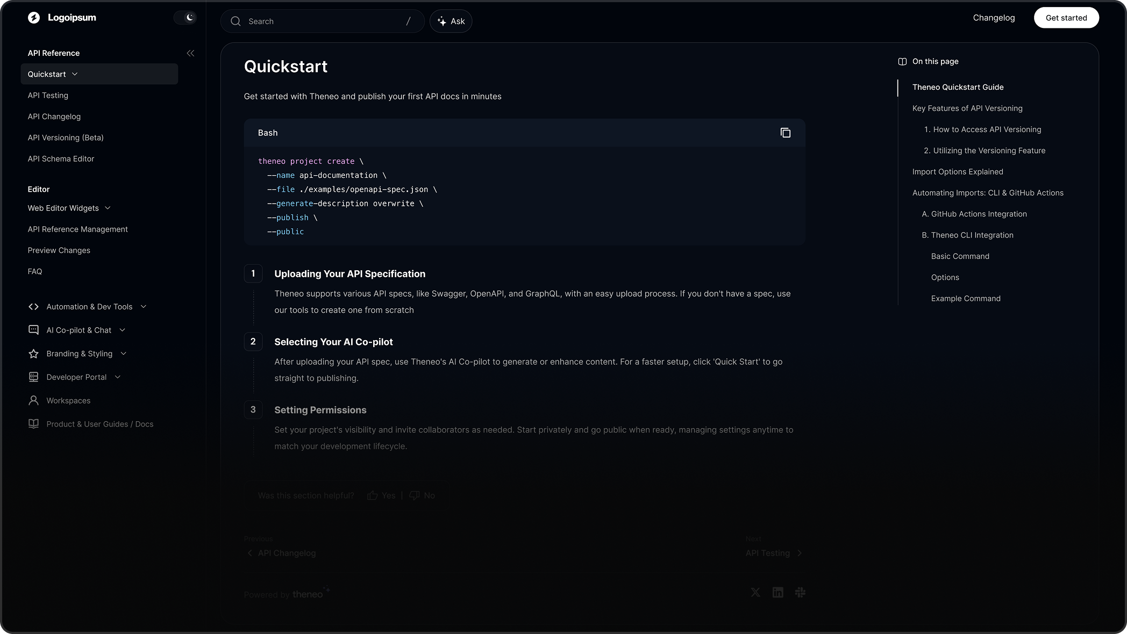1127x634 pixels.
Task: Open the X (Twitter) social icon
Action: tap(755, 593)
